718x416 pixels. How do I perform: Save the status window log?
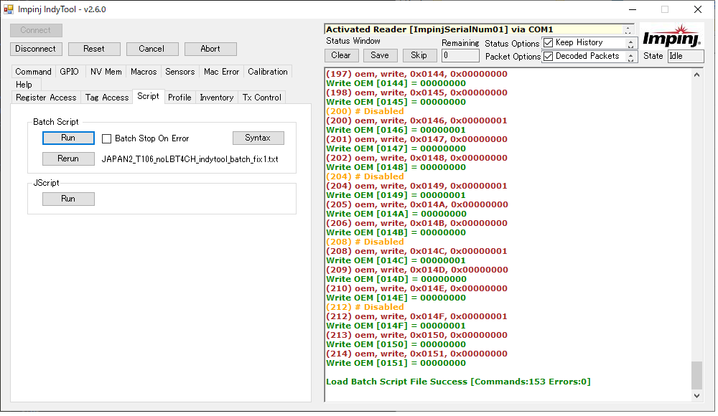(x=380, y=55)
